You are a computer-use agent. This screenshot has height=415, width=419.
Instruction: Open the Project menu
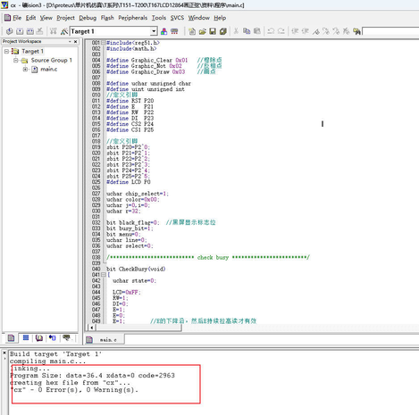[65, 18]
